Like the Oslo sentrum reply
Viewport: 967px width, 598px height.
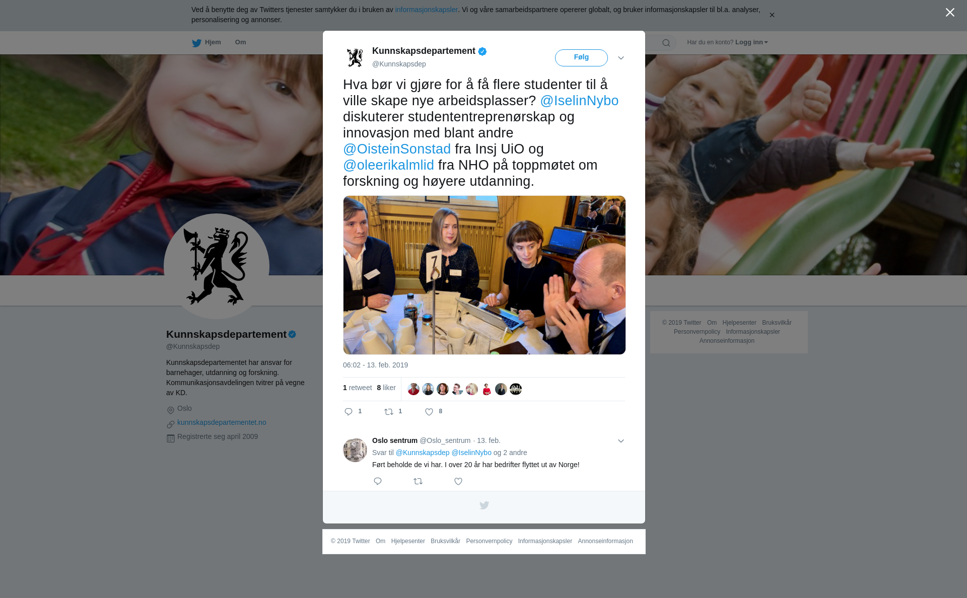[458, 481]
